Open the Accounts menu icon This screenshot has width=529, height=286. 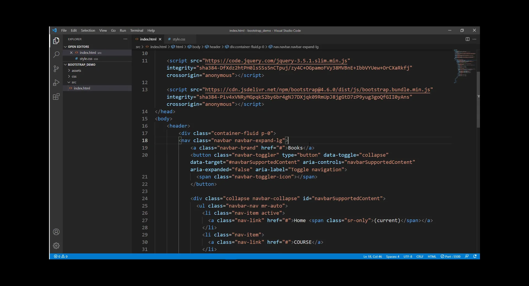pos(56,232)
